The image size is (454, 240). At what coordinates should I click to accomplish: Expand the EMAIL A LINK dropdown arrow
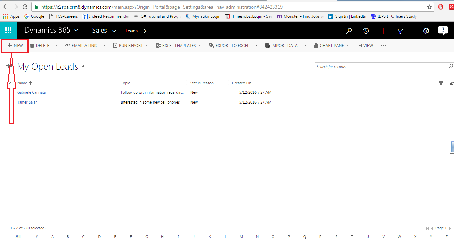coord(104,45)
